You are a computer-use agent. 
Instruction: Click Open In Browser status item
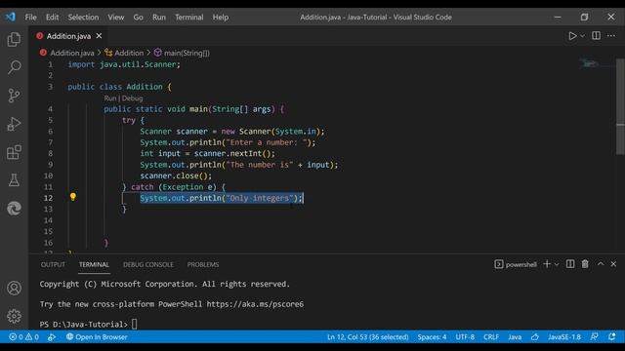(x=97, y=337)
